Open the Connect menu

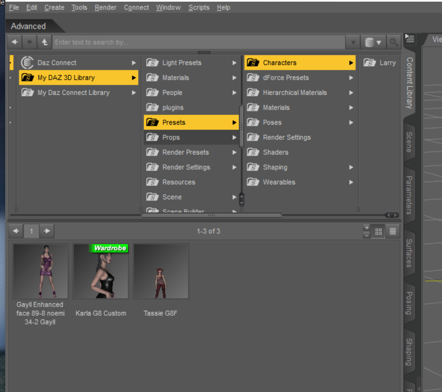click(x=137, y=7)
